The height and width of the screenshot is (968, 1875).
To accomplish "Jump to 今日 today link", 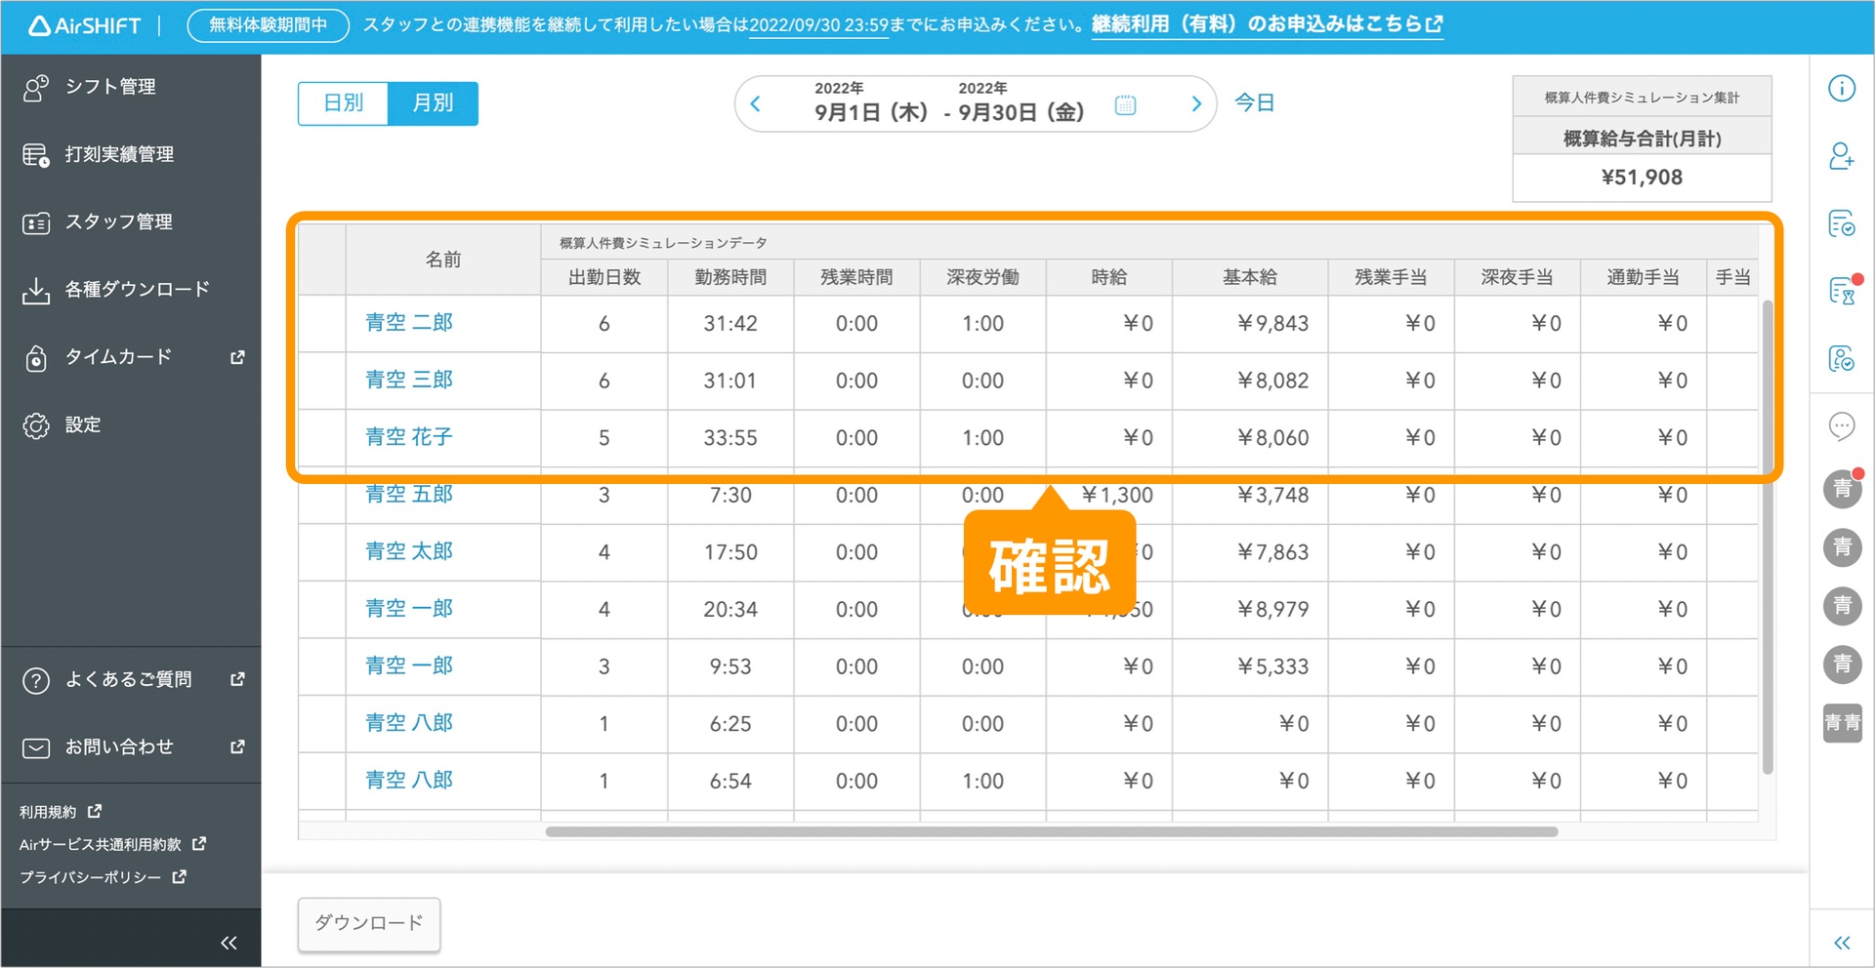I will (1255, 103).
